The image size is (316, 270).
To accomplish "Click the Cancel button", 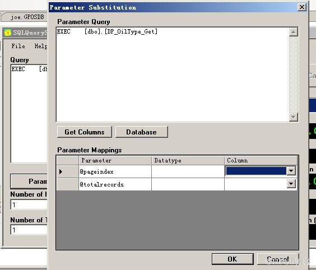I will pyautogui.click(x=278, y=259).
